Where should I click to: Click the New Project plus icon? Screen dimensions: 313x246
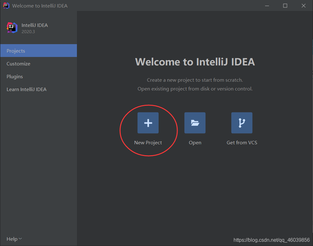point(148,123)
